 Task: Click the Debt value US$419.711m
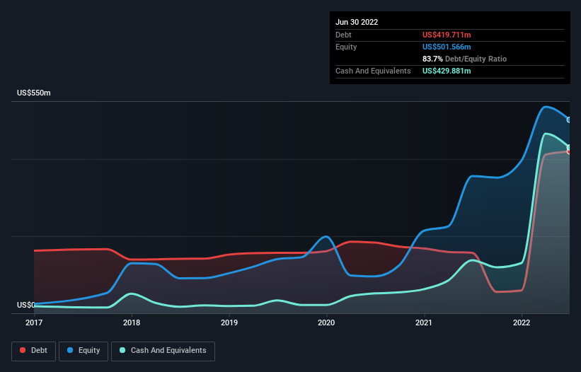click(447, 35)
